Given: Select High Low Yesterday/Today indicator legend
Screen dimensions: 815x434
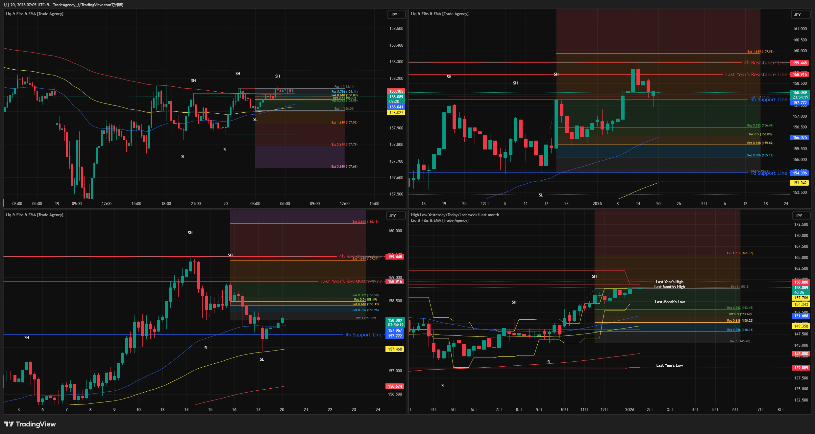Looking at the screenshot, I should pos(455,215).
